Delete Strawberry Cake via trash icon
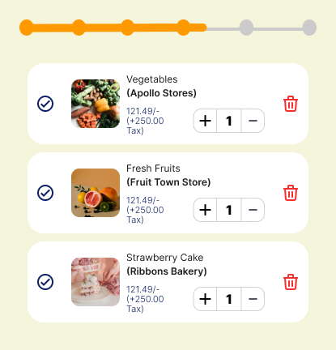Image resolution: width=336 pixels, height=350 pixels. 291,282
